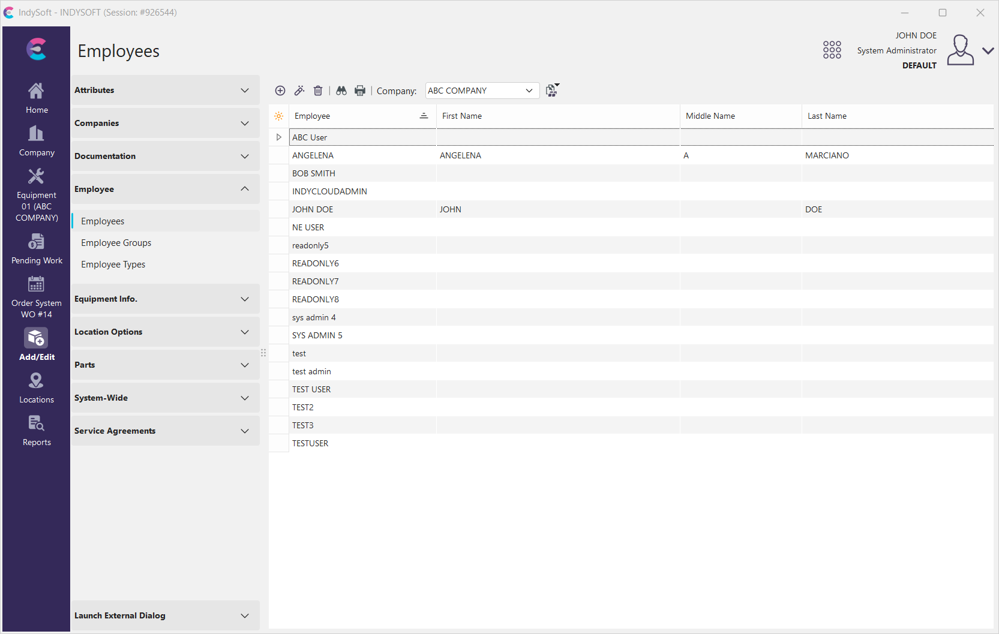Open the user profile dropdown chevron
The image size is (999, 634).
pos(988,51)
